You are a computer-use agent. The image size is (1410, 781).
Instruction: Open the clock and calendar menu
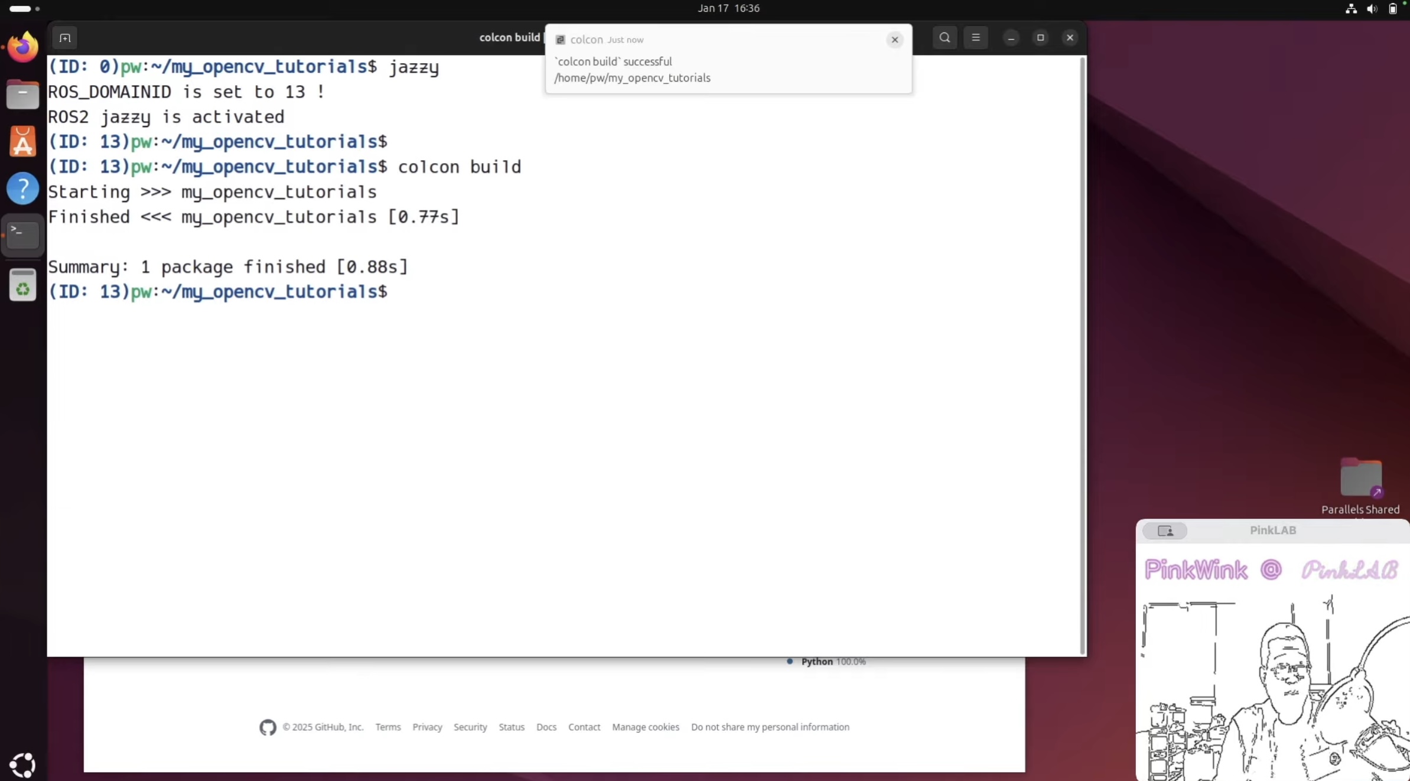[x=728, y=8]
